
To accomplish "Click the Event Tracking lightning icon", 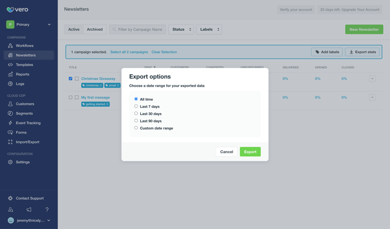I will pyautogui.click(x=10, y=123).
